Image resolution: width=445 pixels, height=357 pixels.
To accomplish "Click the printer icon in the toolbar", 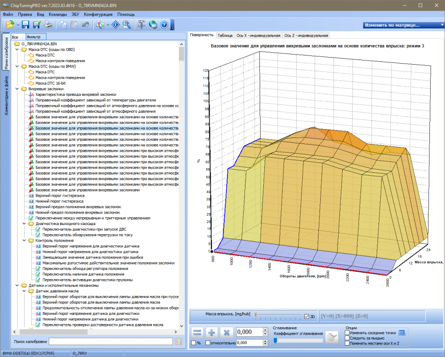I will (48, 24).
